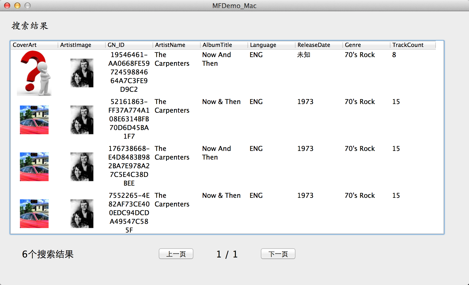
Task: Sort by the ReleaseDate column header
Action: click(319, 45)
